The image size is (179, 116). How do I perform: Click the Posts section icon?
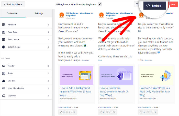click(x=4, y=73)
